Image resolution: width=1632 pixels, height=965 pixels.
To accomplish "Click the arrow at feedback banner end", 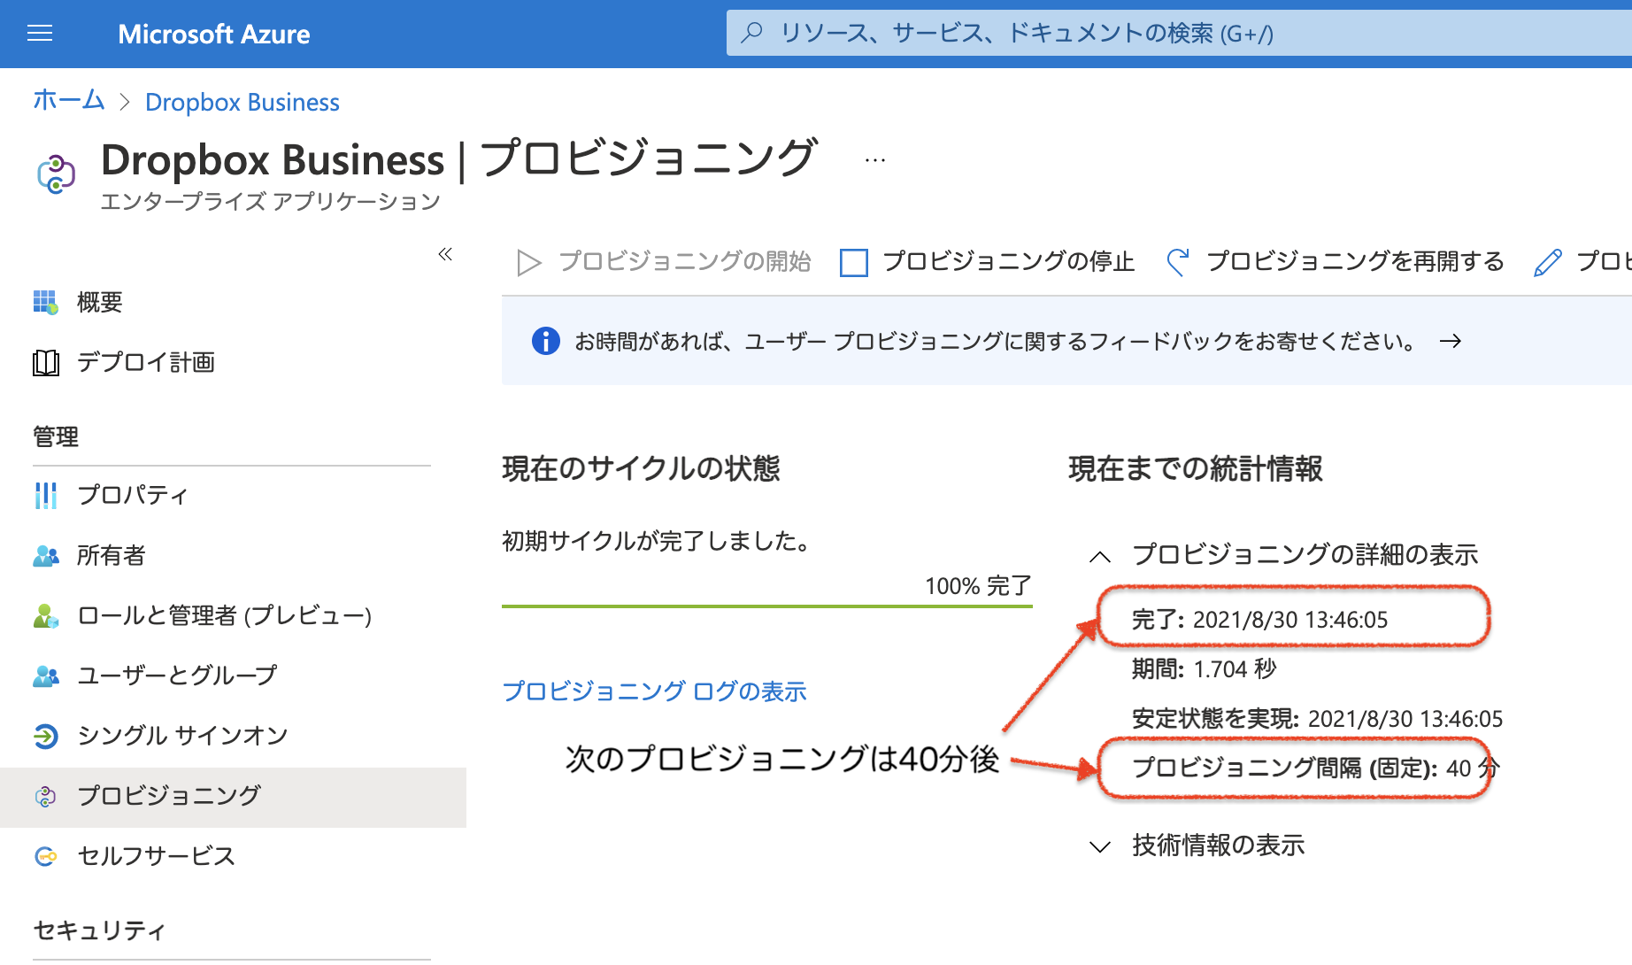I will pos(1451,341).
